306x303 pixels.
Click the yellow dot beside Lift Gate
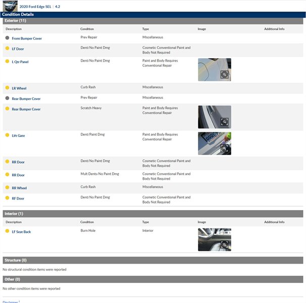(7, 135)
